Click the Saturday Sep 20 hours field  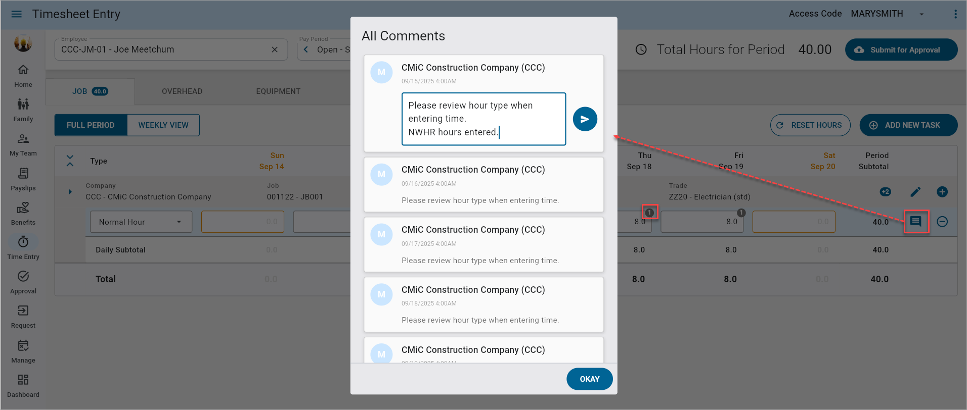click(794, 222)
